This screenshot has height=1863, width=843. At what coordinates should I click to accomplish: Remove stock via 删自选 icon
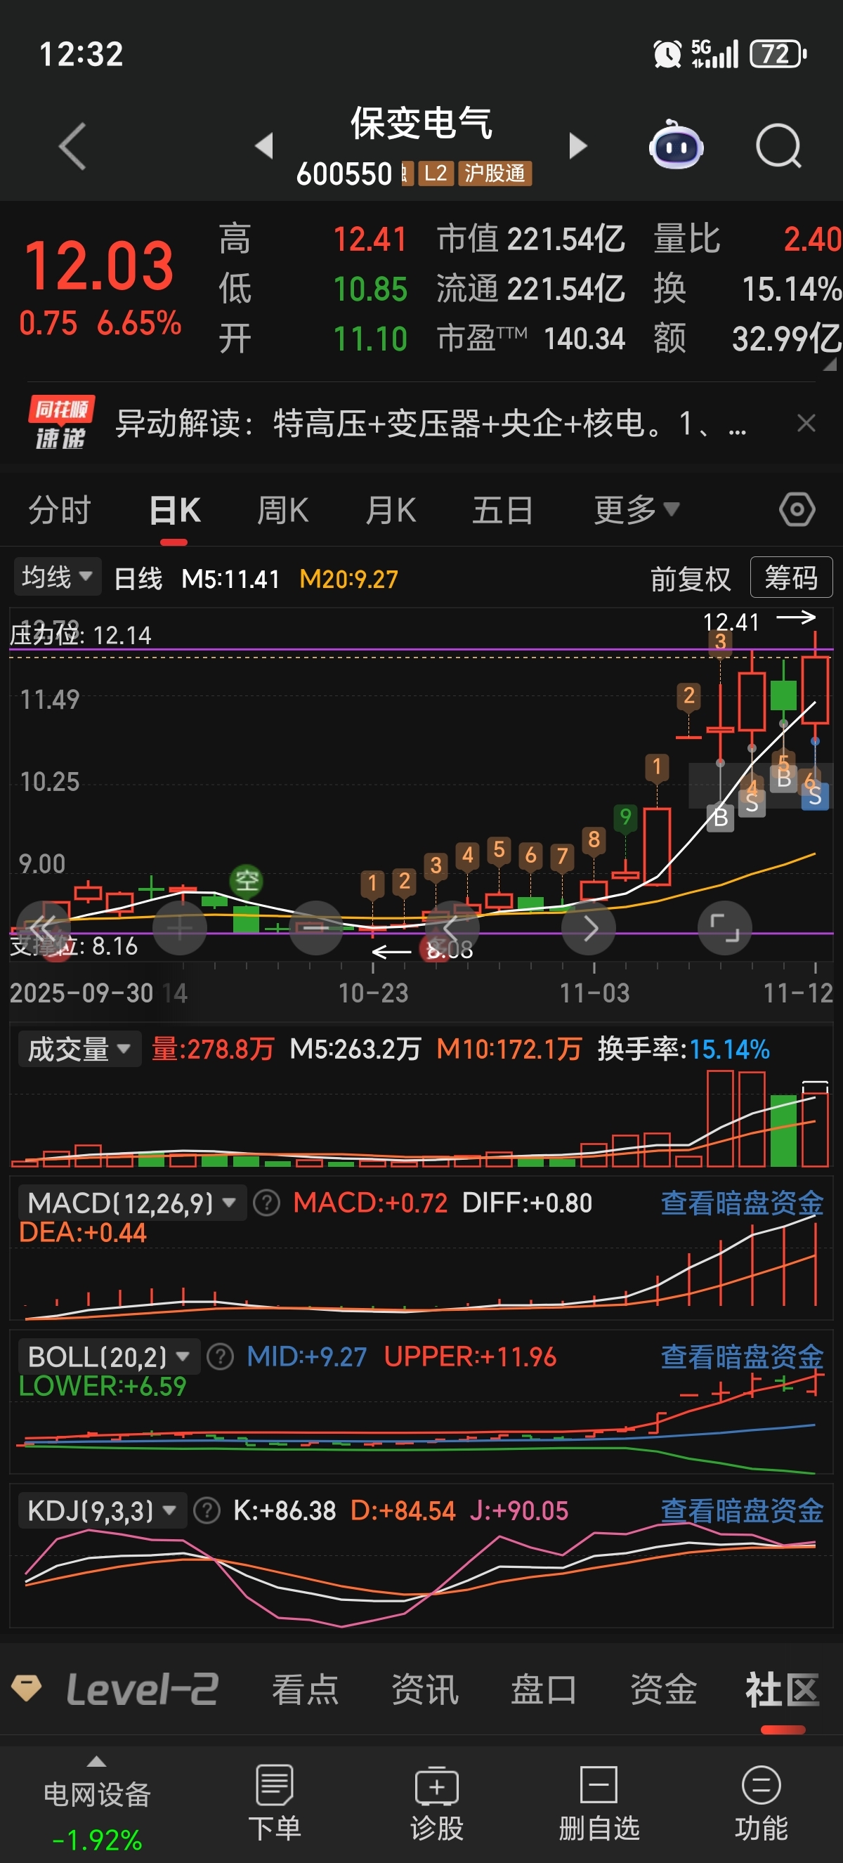click(599, 1785)
